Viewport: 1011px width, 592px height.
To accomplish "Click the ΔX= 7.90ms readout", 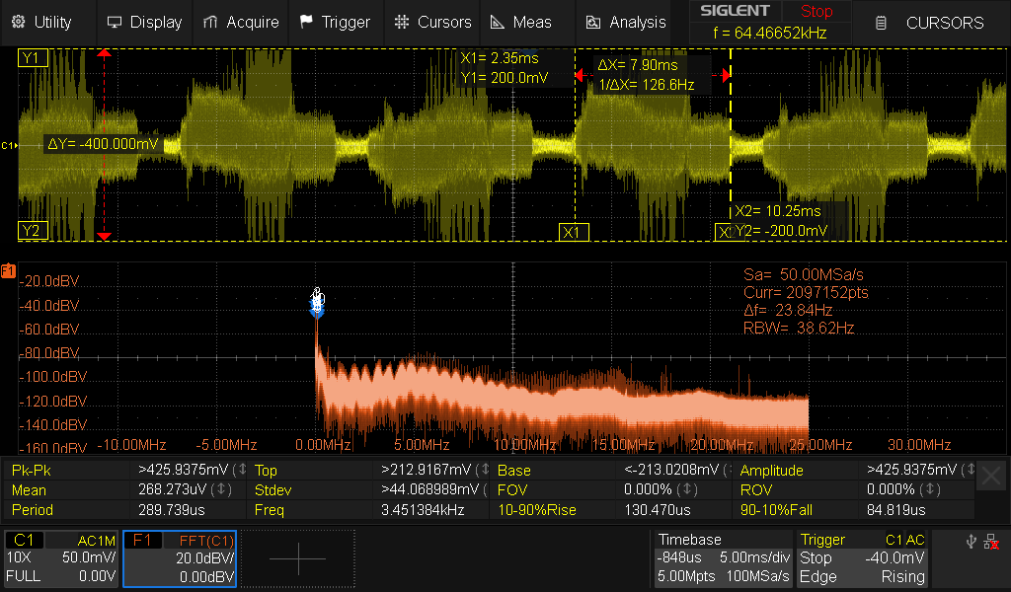I will pyautogui.click(x=638, y=65).
